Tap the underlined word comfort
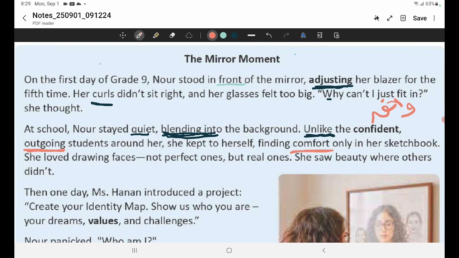The height and width of the screenshot is (258, 459). [x=311, y=143]
